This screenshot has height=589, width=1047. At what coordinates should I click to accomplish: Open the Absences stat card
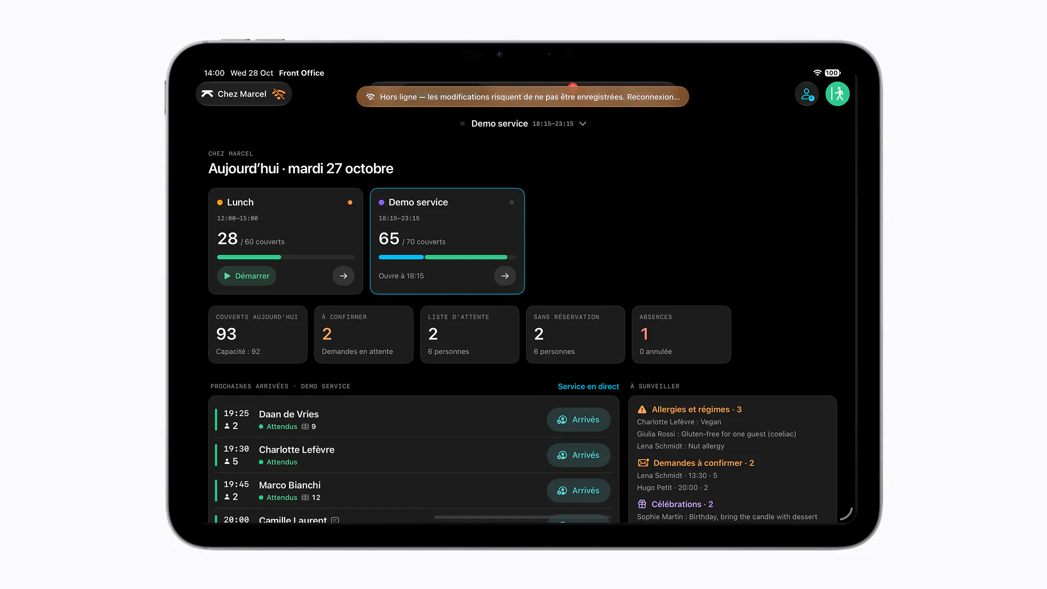coord(681,335)
